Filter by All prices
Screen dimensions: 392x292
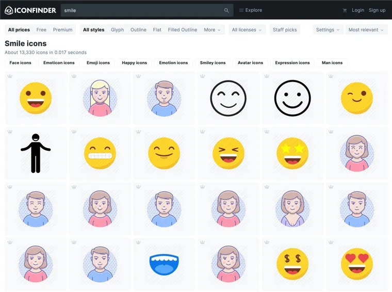pos(19,30)
